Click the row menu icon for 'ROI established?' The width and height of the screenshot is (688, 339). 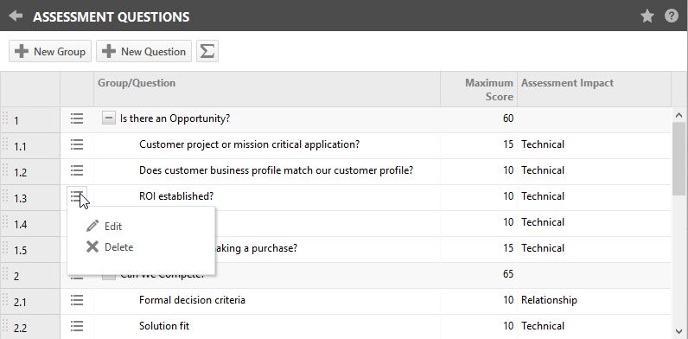pos(77,196)
